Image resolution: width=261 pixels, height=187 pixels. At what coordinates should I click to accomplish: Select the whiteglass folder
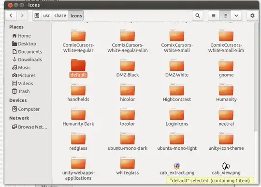point(128,166)
